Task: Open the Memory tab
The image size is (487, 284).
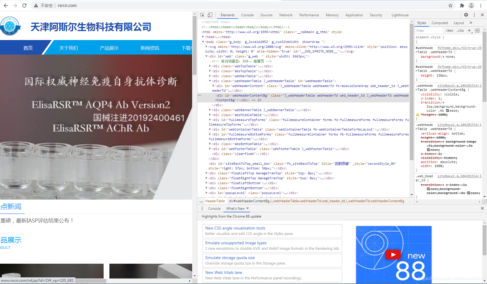Action: click(332, 15)
